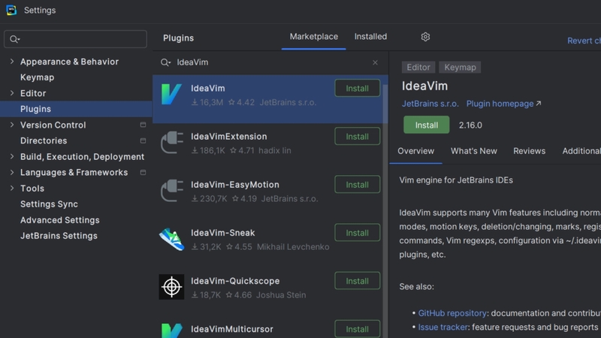Focus the settings search field

(x=76, y=39)
